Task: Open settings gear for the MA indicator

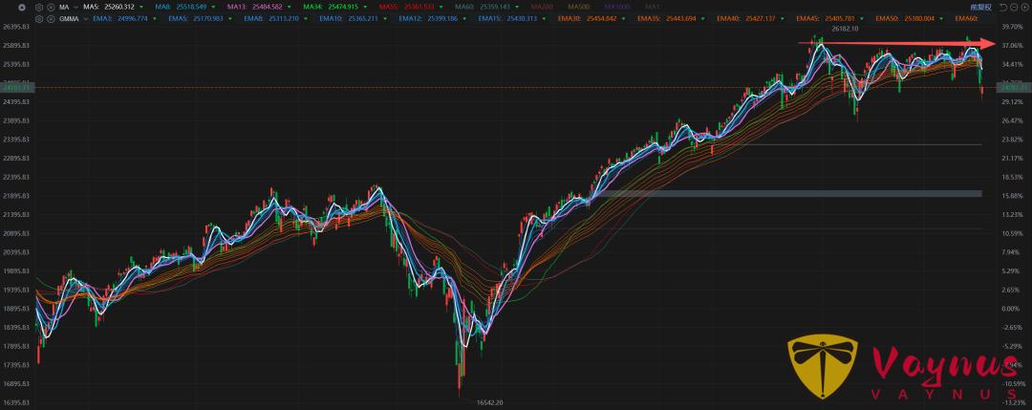Action: 38,7
